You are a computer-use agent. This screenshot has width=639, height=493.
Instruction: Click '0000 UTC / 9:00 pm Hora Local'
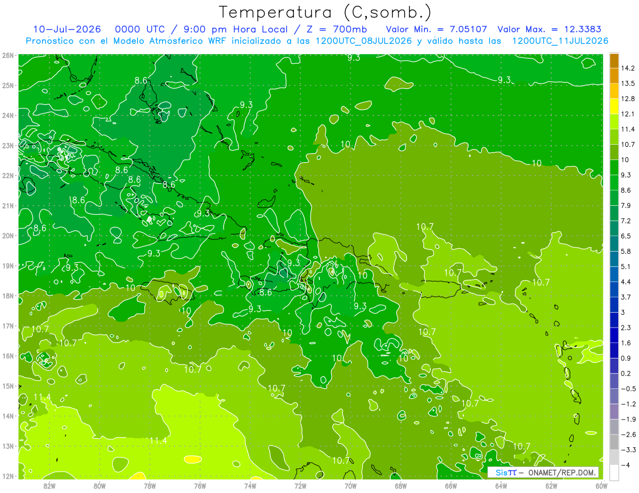point(201,29)
